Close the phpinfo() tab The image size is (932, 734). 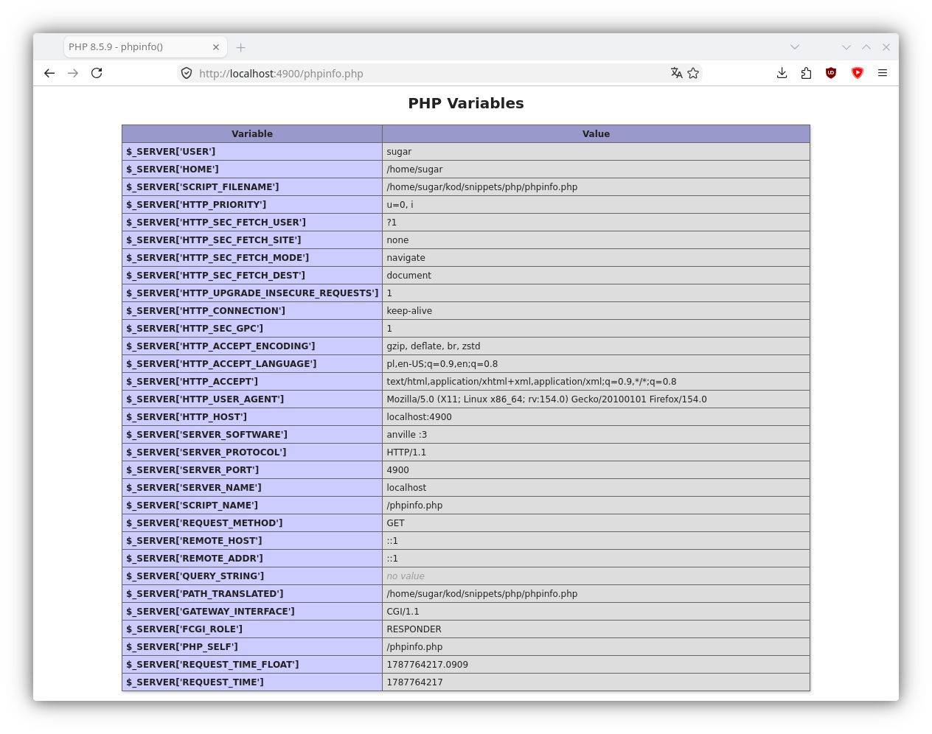[216, 47]
